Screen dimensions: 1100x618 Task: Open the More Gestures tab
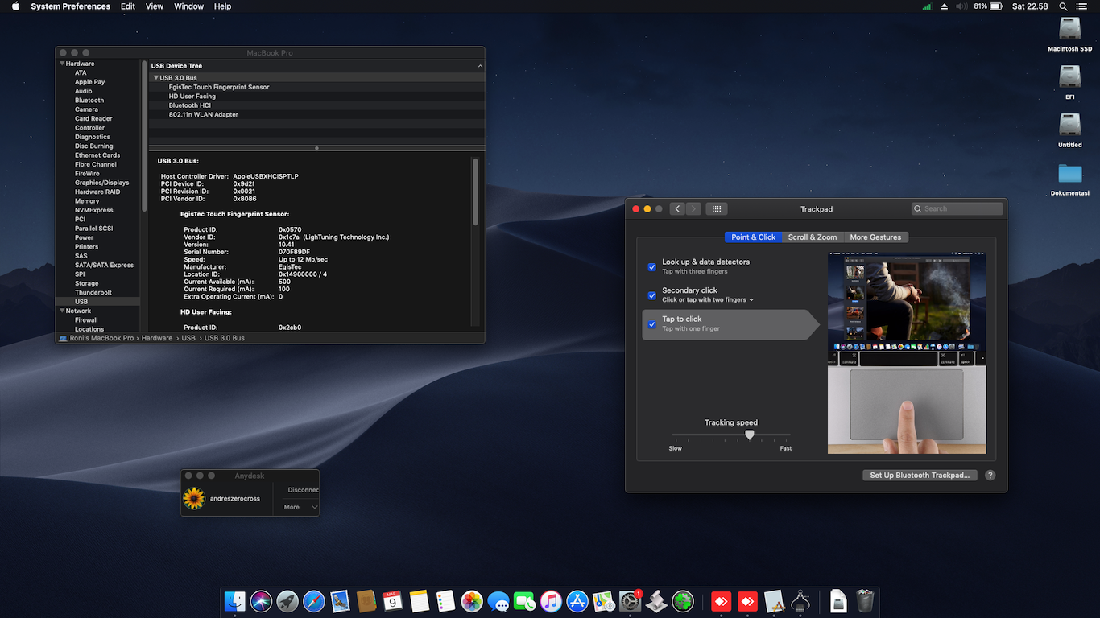(875, 237)
